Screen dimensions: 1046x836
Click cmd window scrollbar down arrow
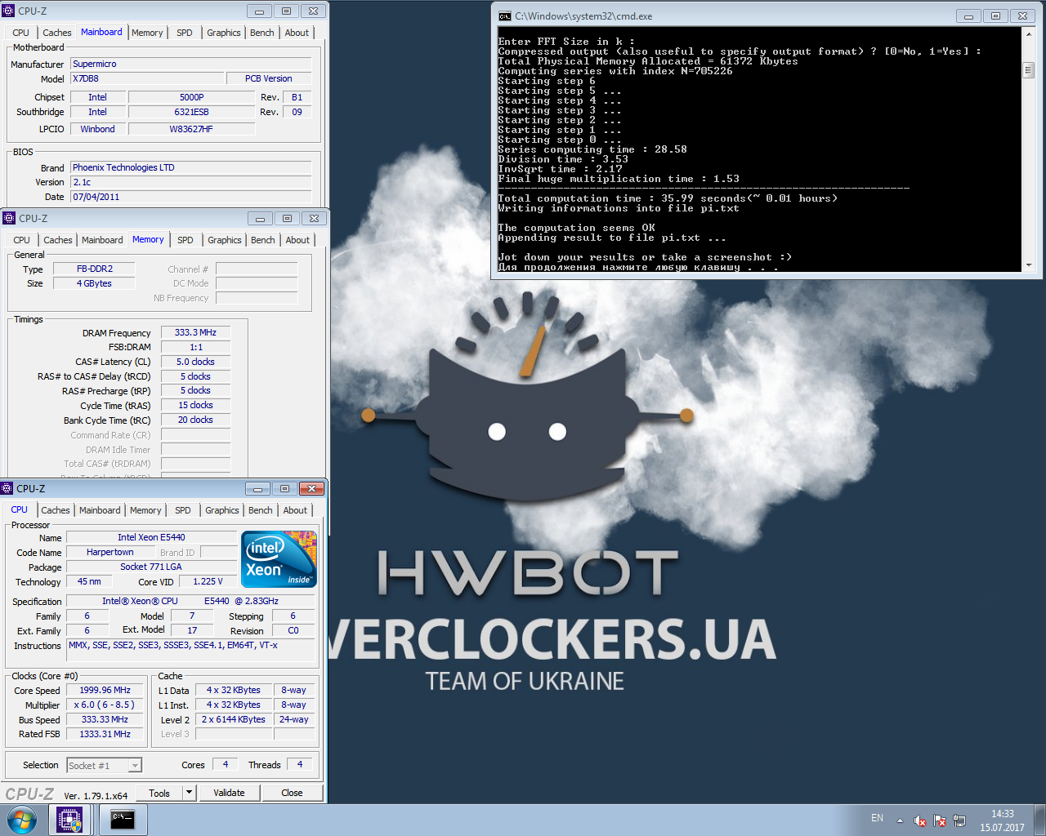1028,265
